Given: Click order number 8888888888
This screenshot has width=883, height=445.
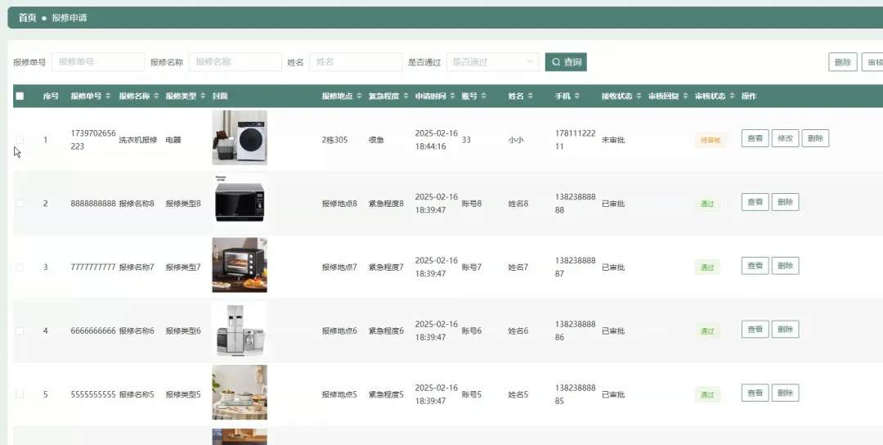Looking at the screenshot, I should pyautogui.click(x=93, y=204).
